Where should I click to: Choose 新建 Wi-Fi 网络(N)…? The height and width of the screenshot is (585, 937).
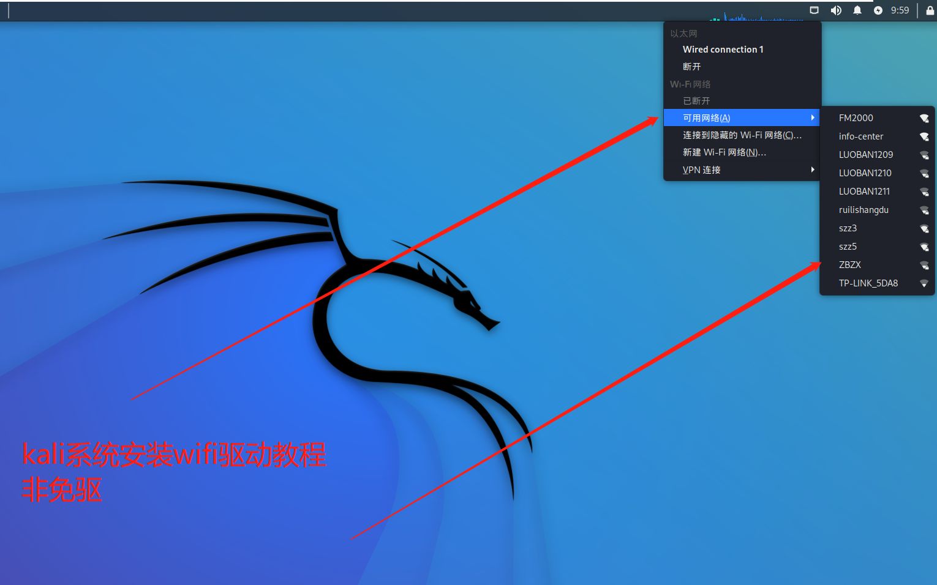click(742, 152)
